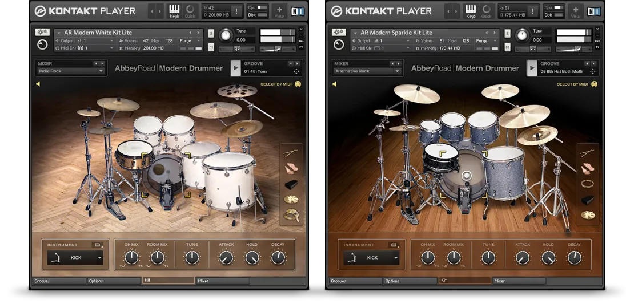
Task: Select sticks percussion in White Kit side panel
Action: coord(290,153)
